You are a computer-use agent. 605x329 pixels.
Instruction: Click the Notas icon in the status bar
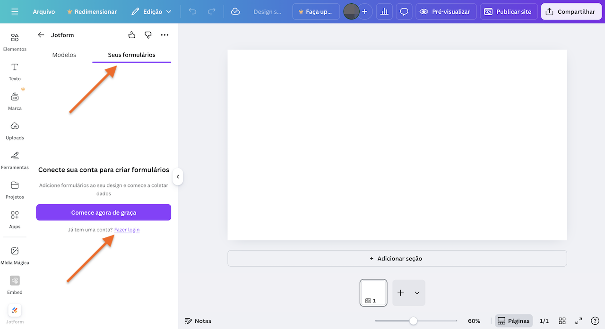189,321
